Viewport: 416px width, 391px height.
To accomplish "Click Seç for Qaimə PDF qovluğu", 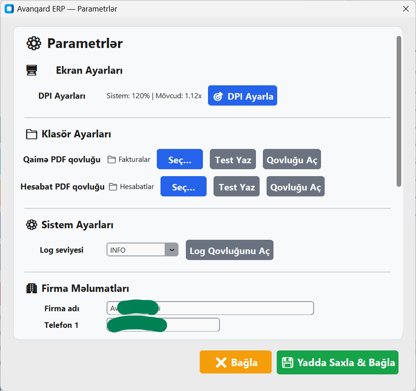I will coord(179,159).
